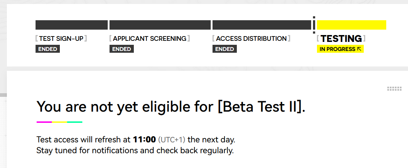Click the yellow underline segment below heading
Image resolution: width=408 pixels, height=168 pixels.
(59, 122)
